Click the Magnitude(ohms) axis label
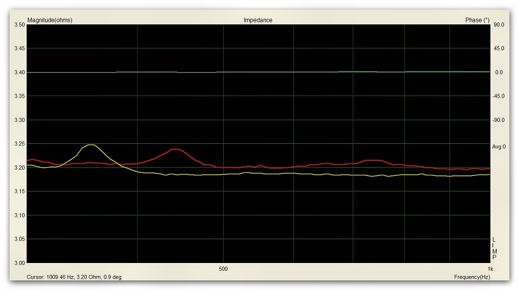 coord(50,20)
